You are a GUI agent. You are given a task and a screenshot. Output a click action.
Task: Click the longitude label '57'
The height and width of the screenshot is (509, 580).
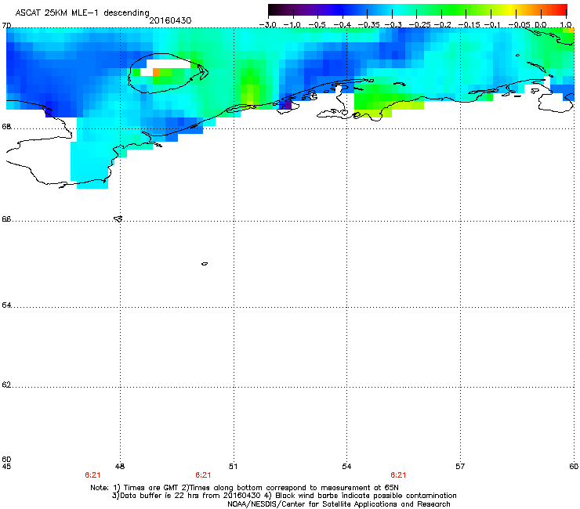(460, 467)
